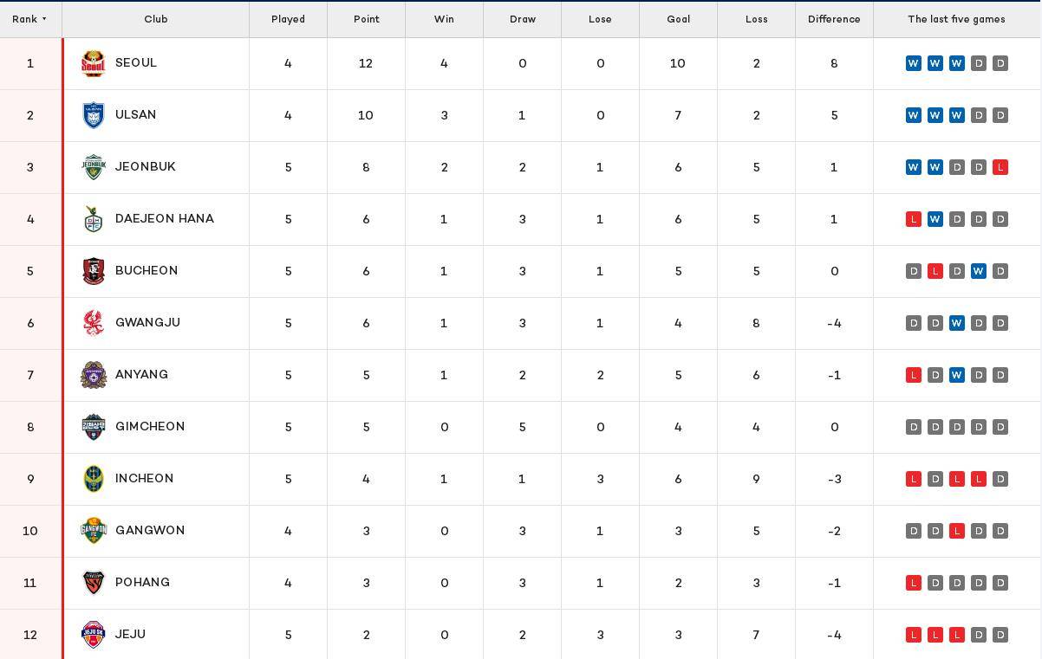
Task: Click the Gwangju club logo
Action: pos(93,323)
